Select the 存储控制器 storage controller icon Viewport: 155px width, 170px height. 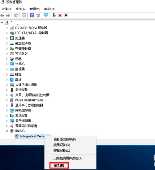pos(12,48)
